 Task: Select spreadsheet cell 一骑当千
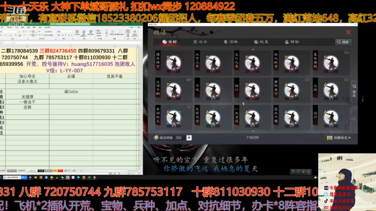(x=27, y=102)
